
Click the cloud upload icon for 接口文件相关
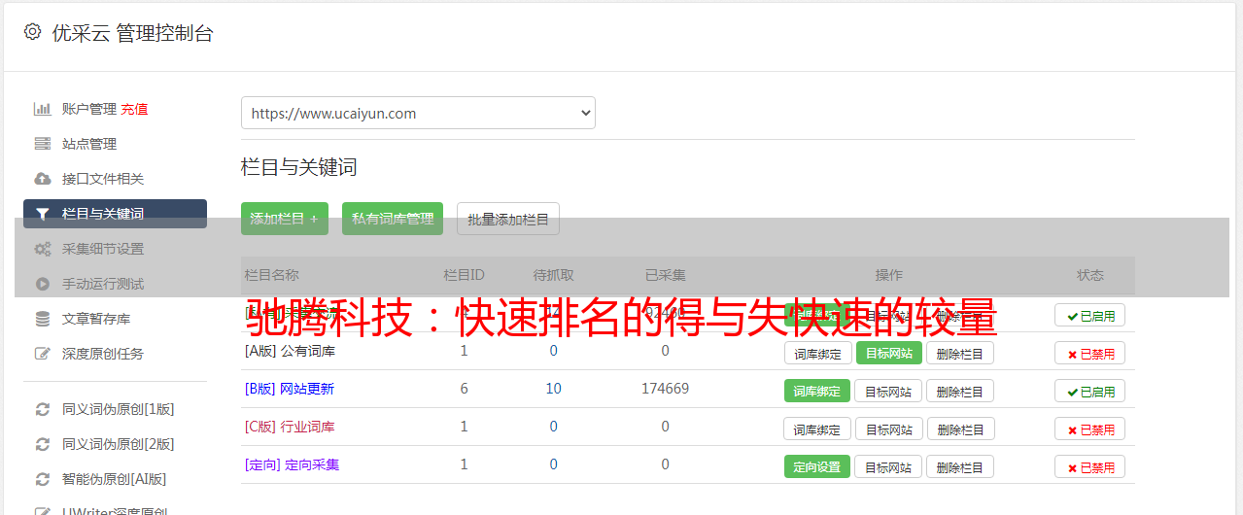point(42,179)
